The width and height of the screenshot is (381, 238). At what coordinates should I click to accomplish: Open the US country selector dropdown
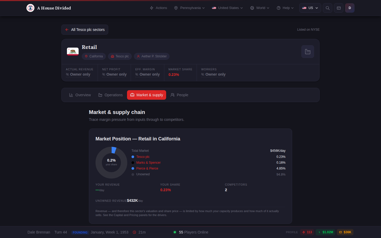(310, 8)
